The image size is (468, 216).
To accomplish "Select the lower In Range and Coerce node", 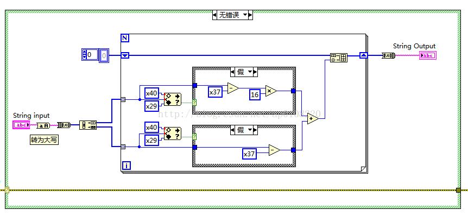I will (172, 134).
